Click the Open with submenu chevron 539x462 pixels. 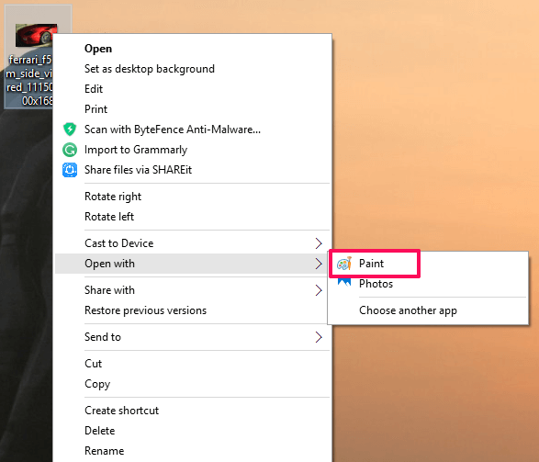(319, 264)
